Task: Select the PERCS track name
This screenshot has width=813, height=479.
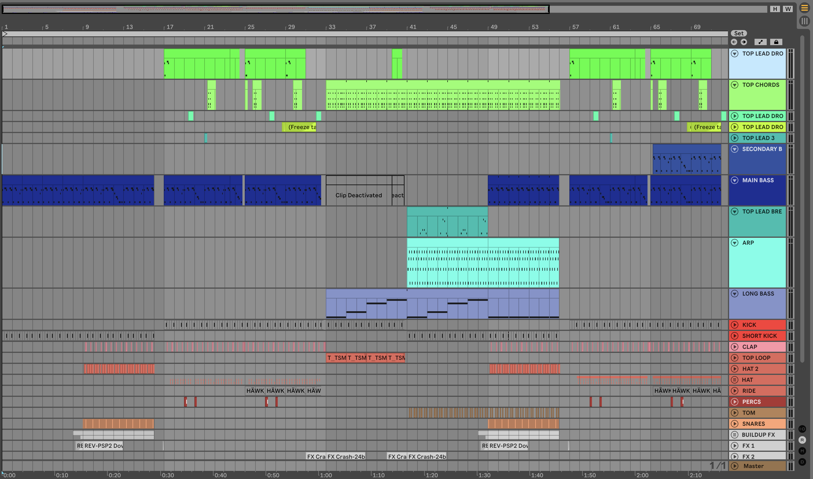Action: (x=751, y=401)
